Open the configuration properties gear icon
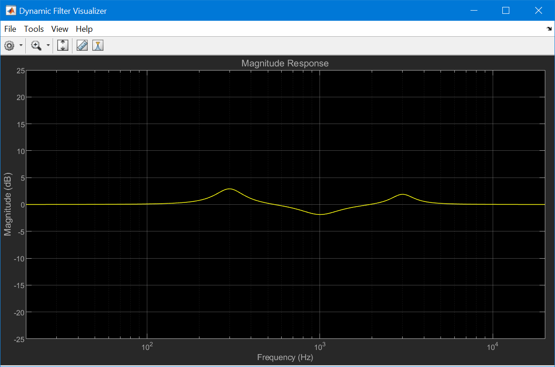 pos(9,46)
